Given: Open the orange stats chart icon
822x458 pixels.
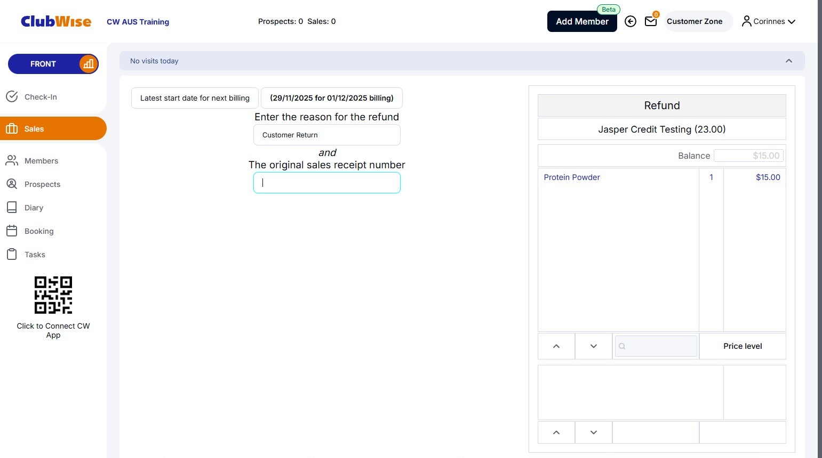Looking at the screenshot, I should (89, 64).
